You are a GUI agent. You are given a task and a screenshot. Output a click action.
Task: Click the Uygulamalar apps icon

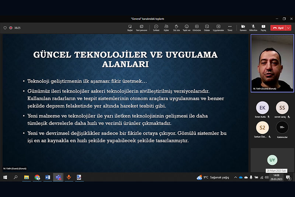[x=218, y=27]
